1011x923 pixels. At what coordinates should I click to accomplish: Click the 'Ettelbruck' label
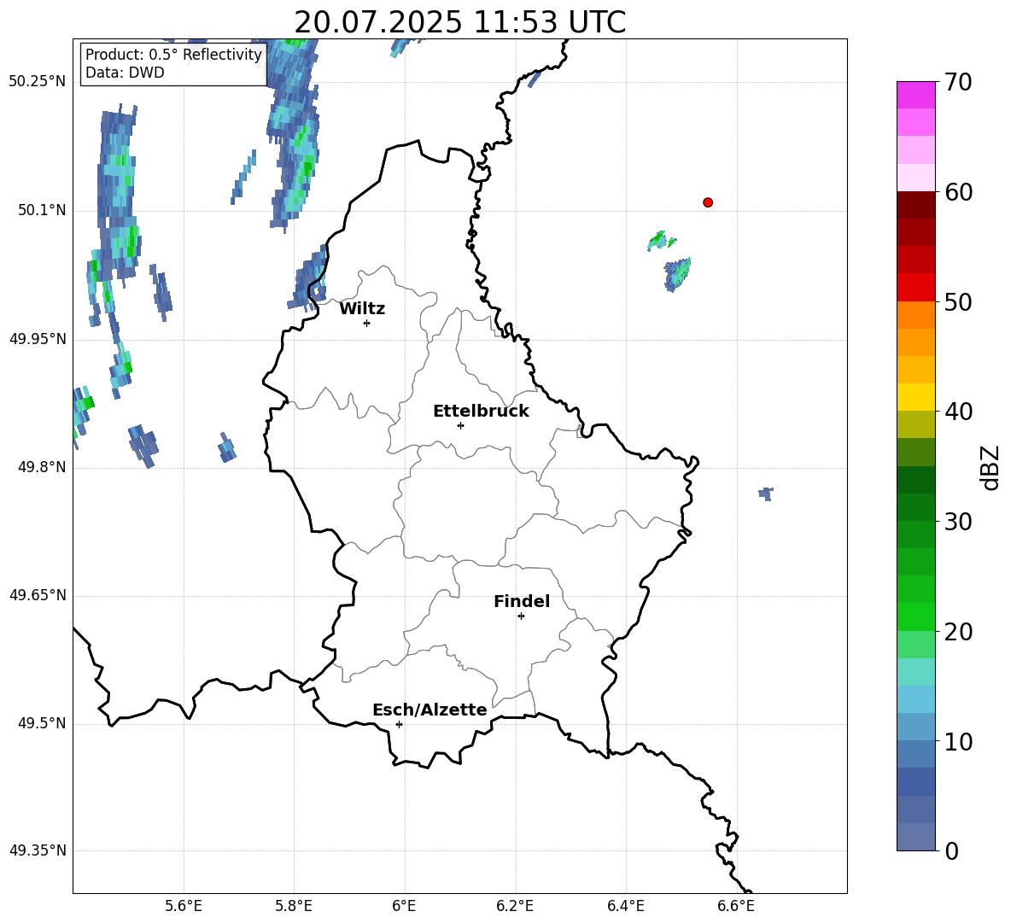click(481, 412)
